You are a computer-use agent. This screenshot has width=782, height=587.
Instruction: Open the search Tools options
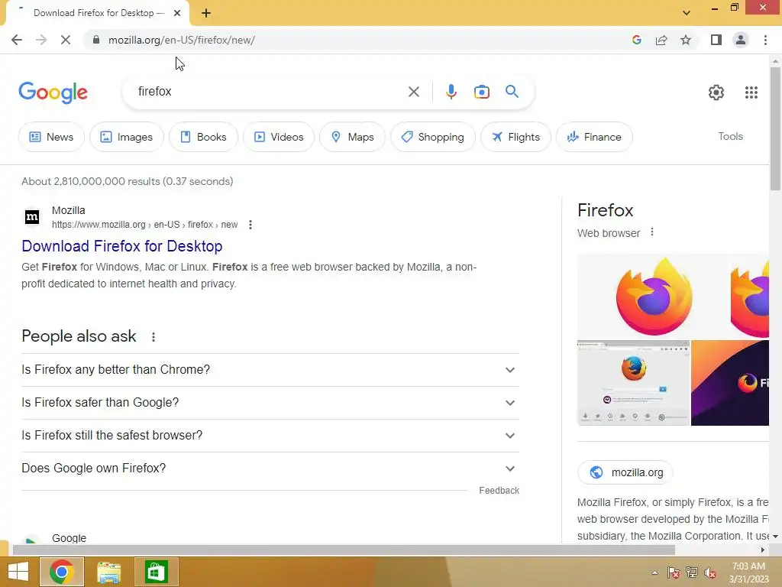click(730, 136)
